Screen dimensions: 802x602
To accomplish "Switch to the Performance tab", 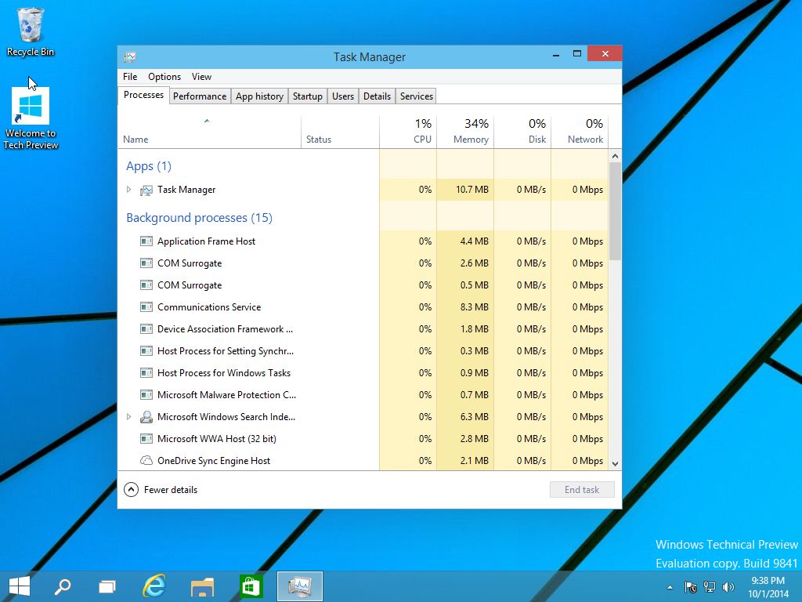I will pyautogui.click(x=200, y=96).
